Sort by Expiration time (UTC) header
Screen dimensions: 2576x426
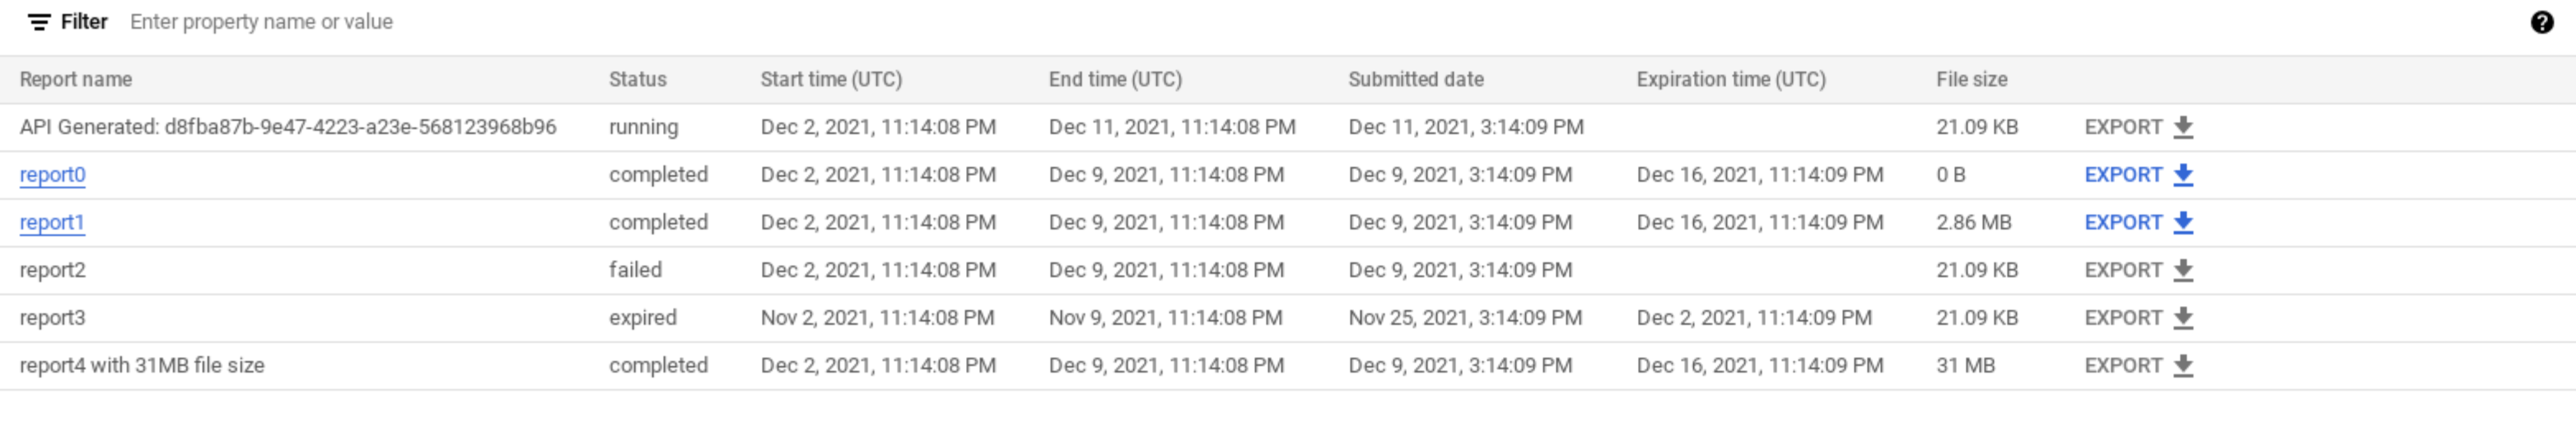click(1730, 79)
